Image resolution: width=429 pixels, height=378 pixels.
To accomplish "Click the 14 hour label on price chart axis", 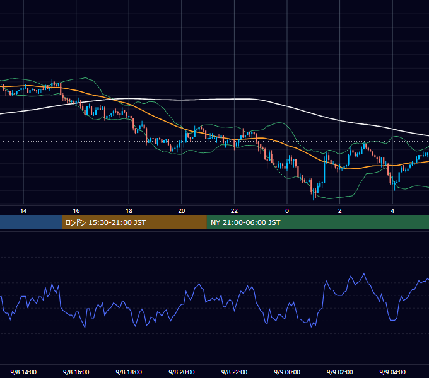I will [x=23, y=211].
